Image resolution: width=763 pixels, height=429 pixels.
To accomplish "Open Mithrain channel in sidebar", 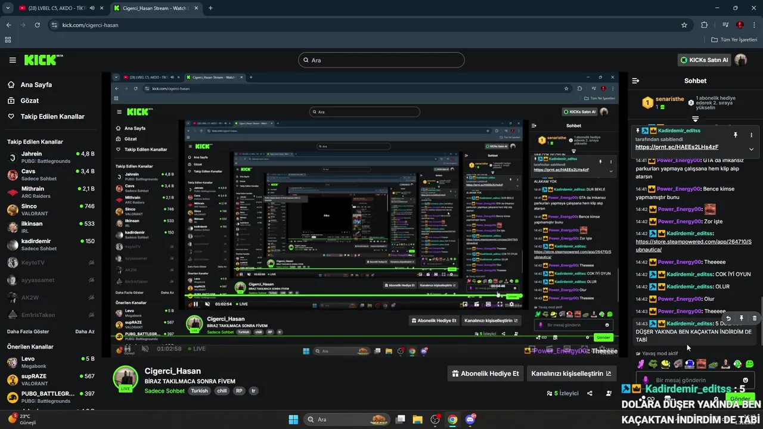I will [51, 192].
